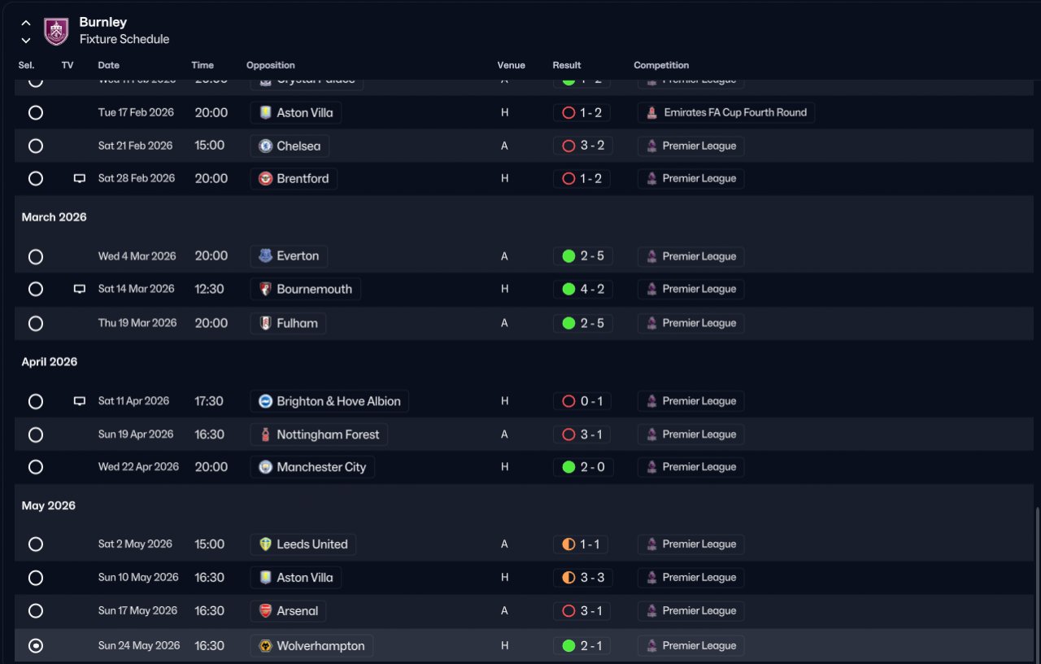The width and height of the screenshot is (1041, 664).
Task: Open Emirates FA Cup Fourth Round competition
Action: pos(726,113)
